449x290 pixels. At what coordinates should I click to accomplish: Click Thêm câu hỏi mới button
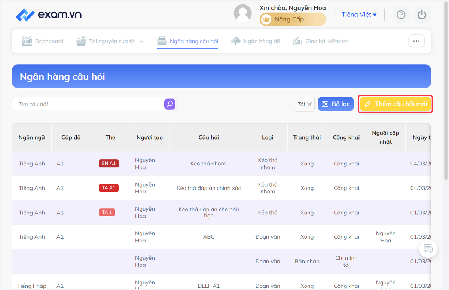(395, 104)
